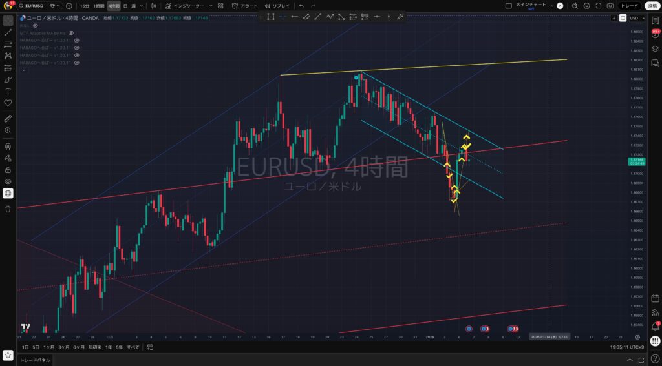Select the ruler measure tool
Viewport: 662px width, 366px height.
(x=8, y=119)
